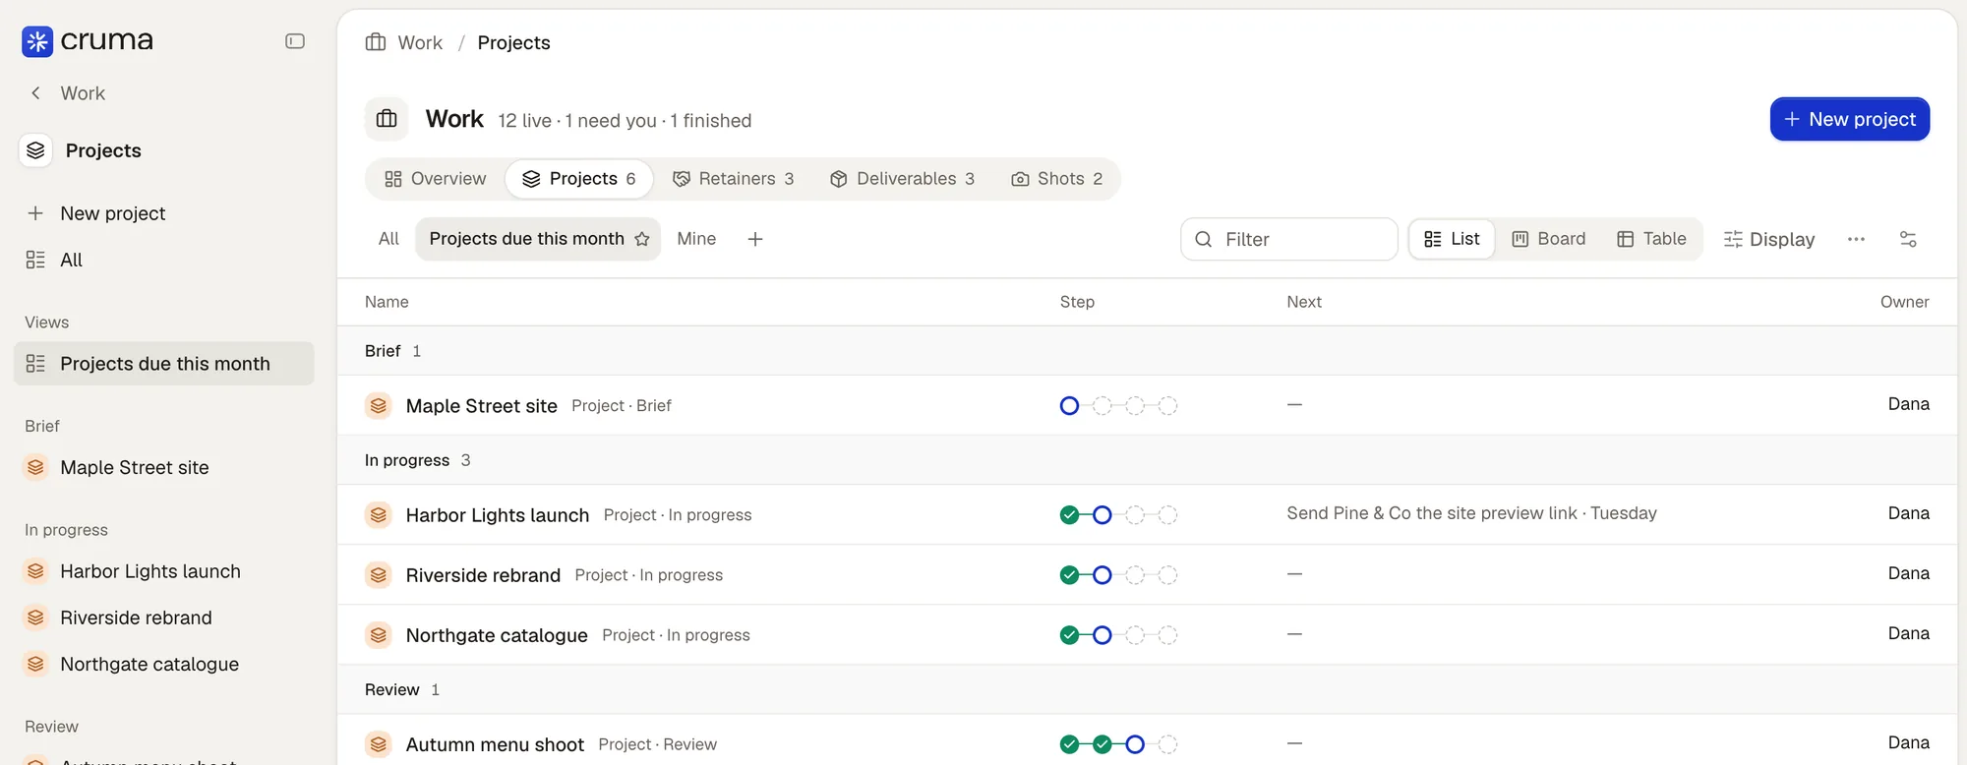Select the All view tab
Image resolution: width=1967 pixels, height=765 pixels.
point(388,239)
